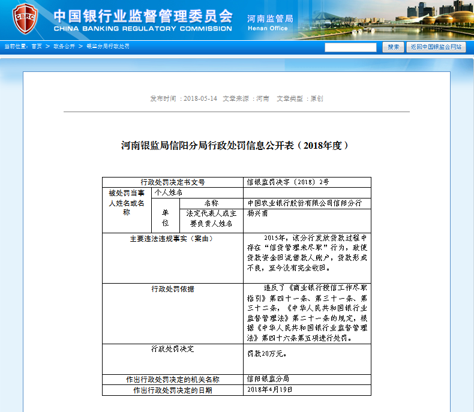Click the 河南监管局 Henan Office label
The image size is (474, 412).
coord(270,23)
